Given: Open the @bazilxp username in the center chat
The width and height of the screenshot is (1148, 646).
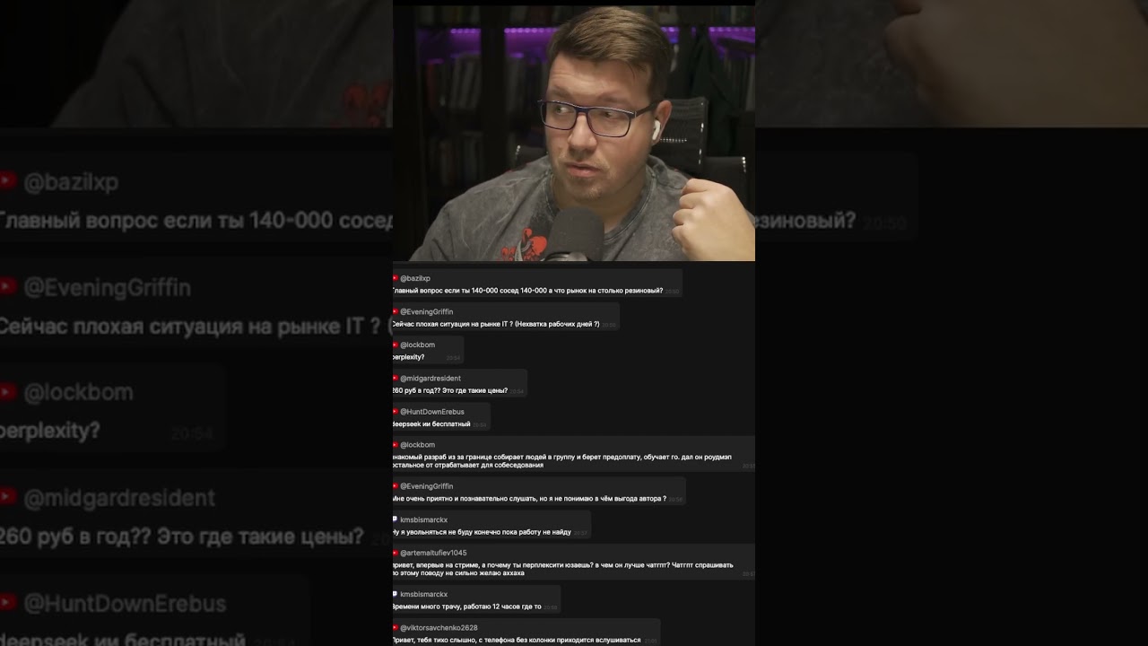Looking at the screenshot, I should click(415, 278).
